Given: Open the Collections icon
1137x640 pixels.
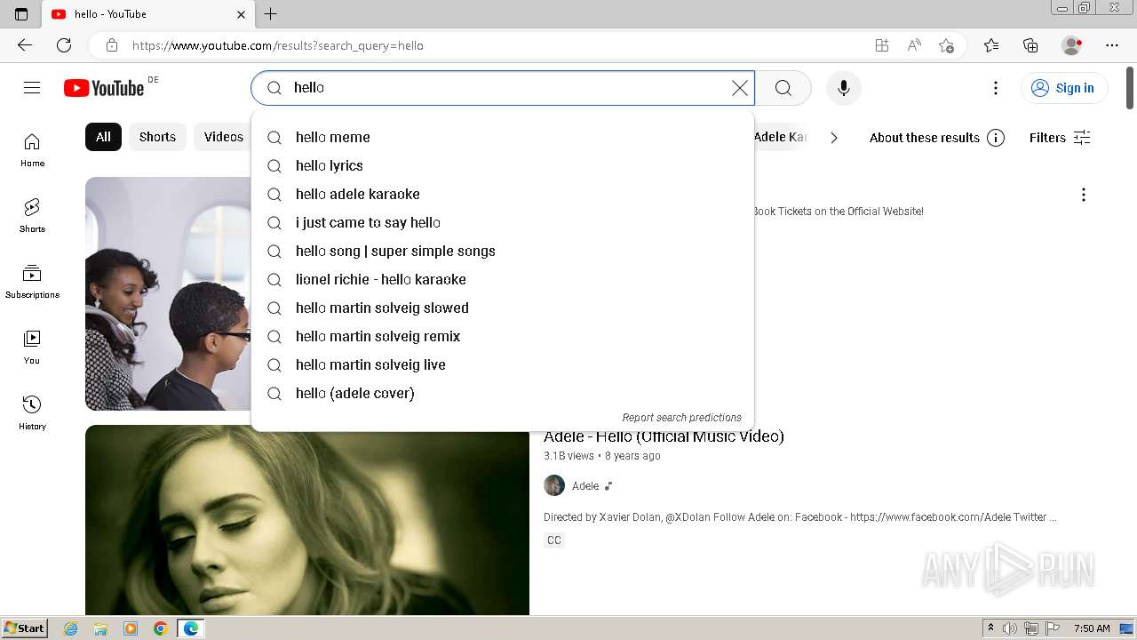Looking at the screenshot, I should click(x=1030, y=45).
